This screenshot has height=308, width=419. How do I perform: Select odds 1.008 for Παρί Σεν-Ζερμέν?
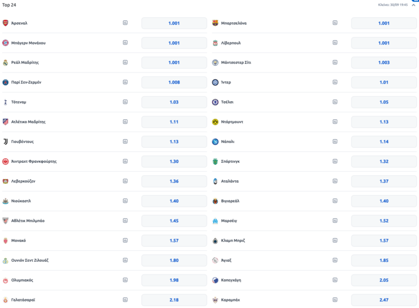click(174, 82)
